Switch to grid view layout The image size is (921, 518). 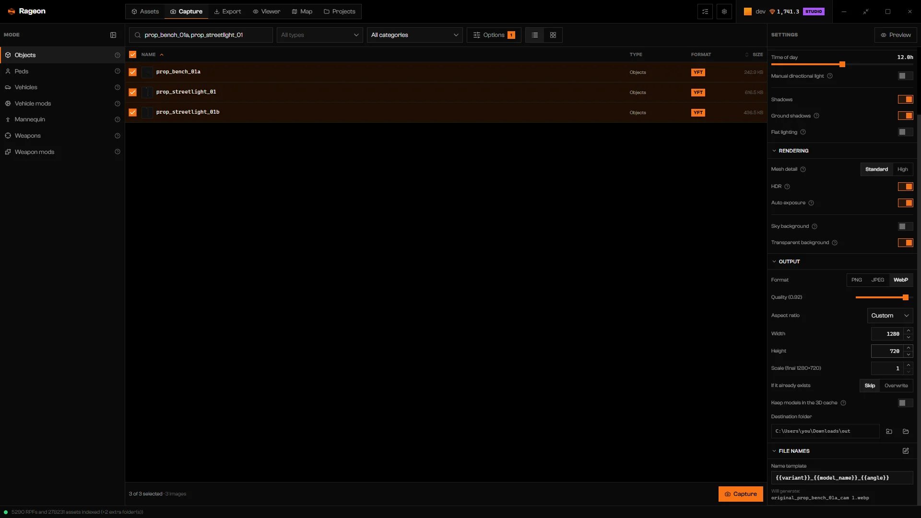tap(553, 35)
